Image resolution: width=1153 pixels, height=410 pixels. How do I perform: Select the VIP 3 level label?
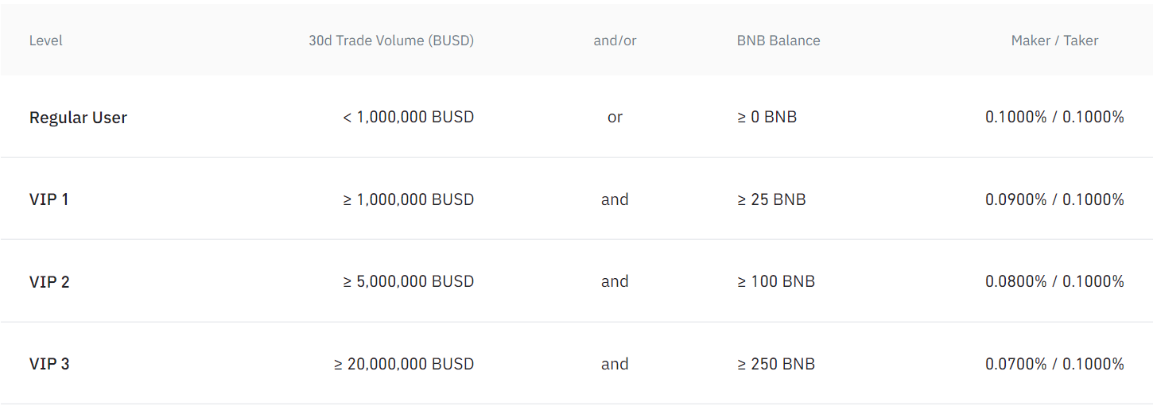[49, 364]
